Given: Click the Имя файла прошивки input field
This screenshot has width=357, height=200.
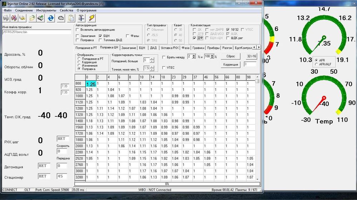Looking at the screenshot, I should click(x=37, y=32).
